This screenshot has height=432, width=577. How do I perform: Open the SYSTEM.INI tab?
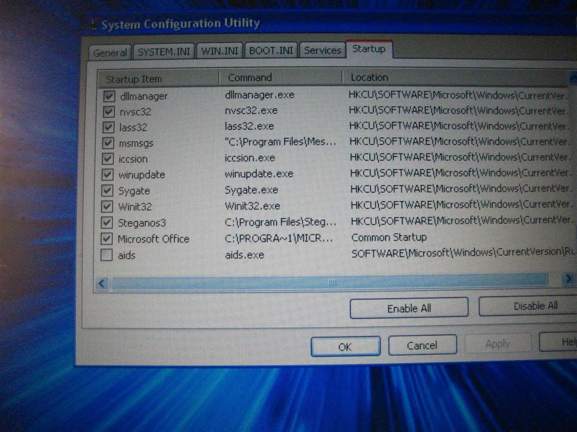pos(164,51)
